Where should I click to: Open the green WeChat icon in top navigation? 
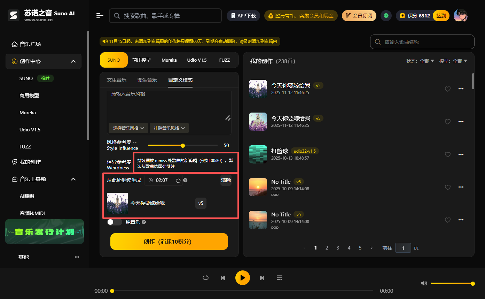pyautogui.click(x=386, y=16)
